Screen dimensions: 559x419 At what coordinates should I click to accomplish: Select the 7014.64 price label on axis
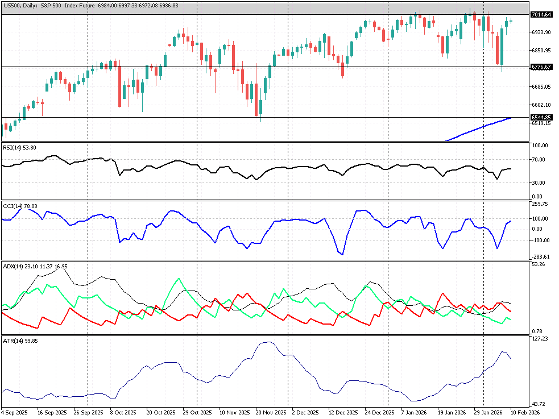pyautogui.click(x=541, y=15)
